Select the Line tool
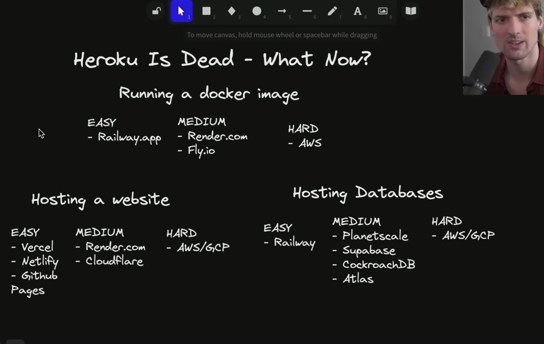The image size is (544, 344). click(307, 11)
